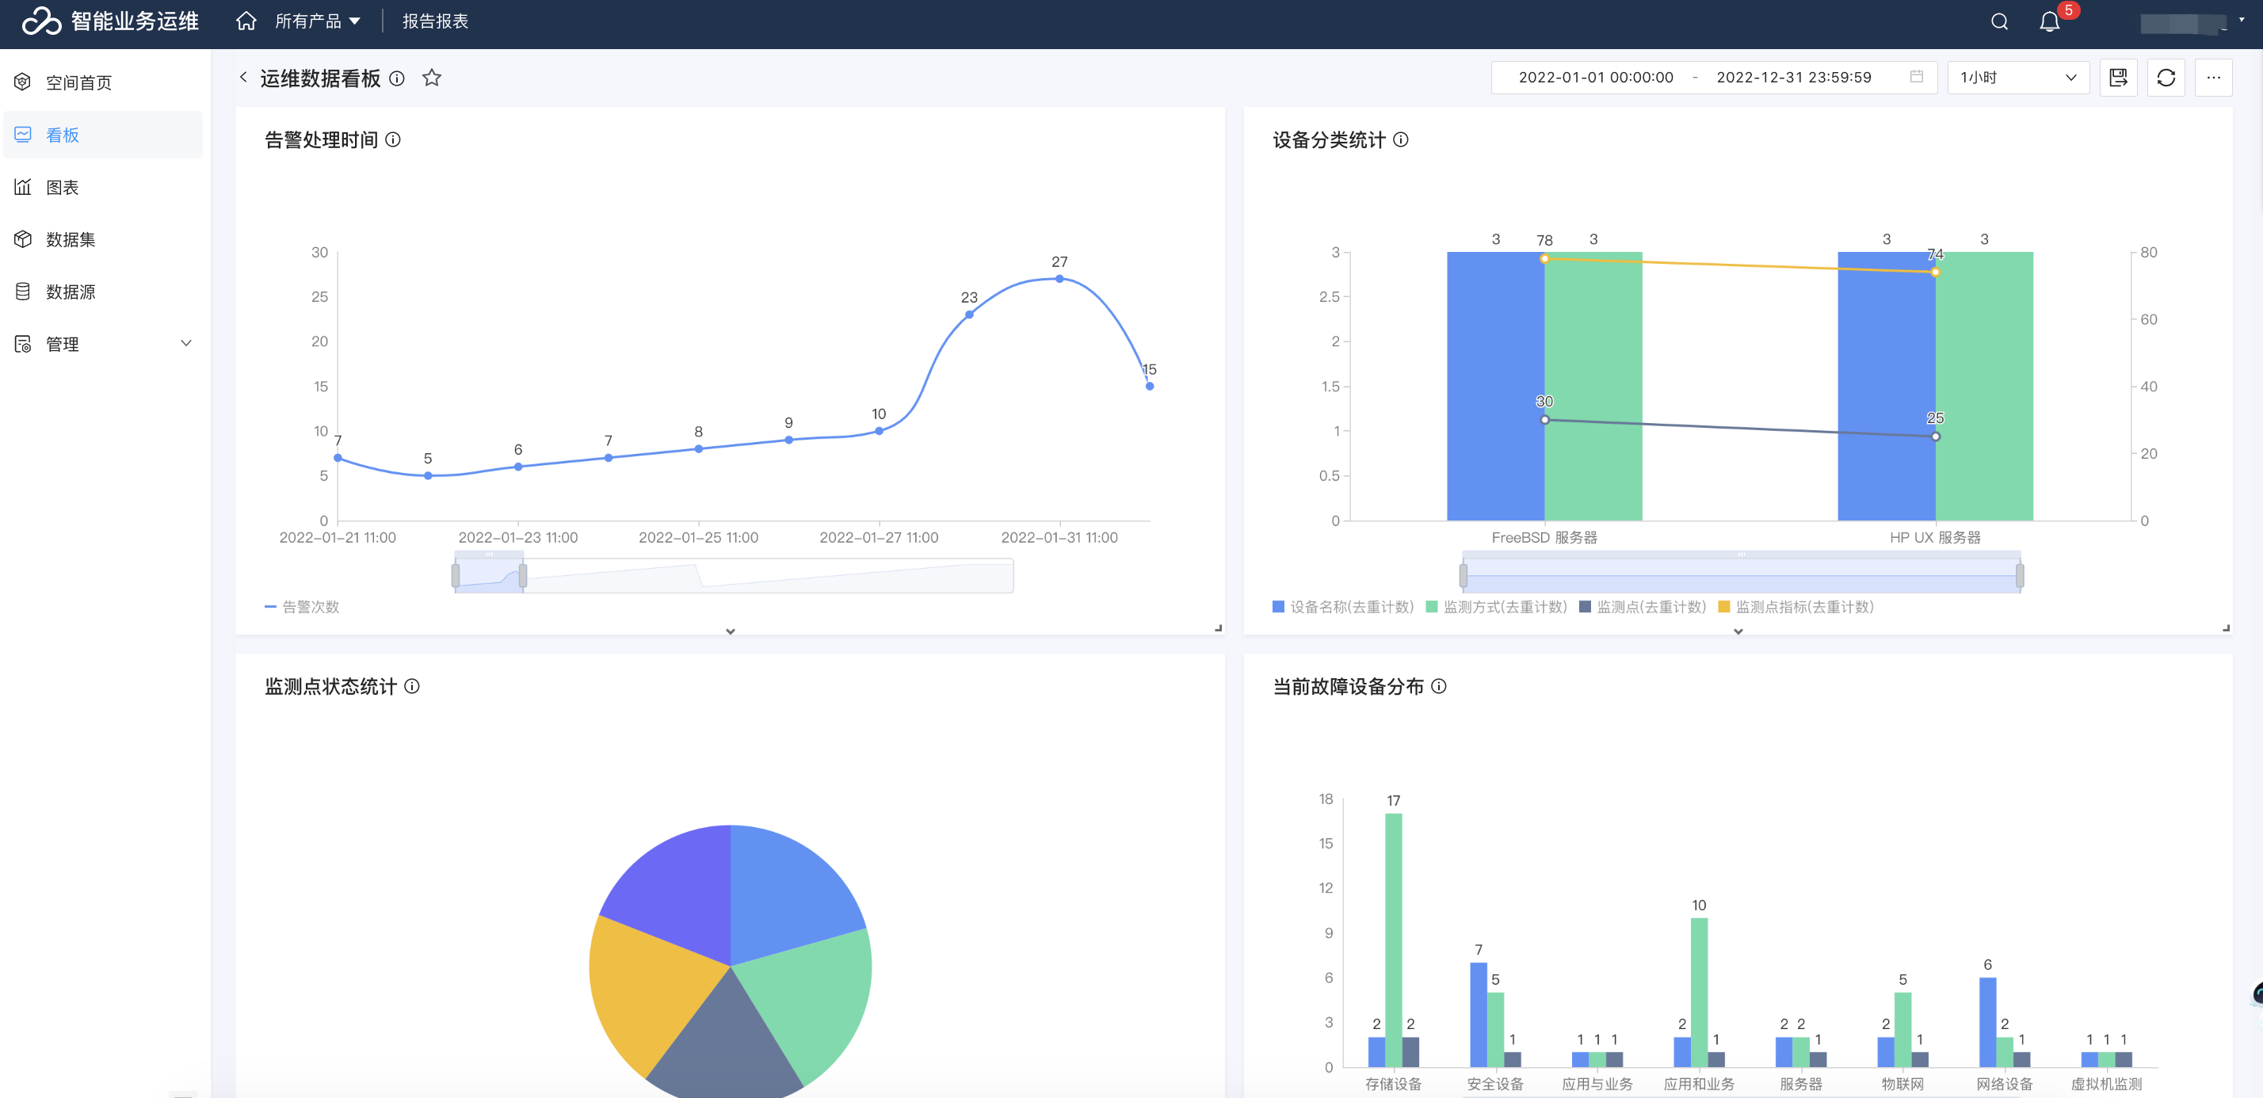Go to the home icon
The height and width of the screenshot is (1098, 2263).
(246, 21)
